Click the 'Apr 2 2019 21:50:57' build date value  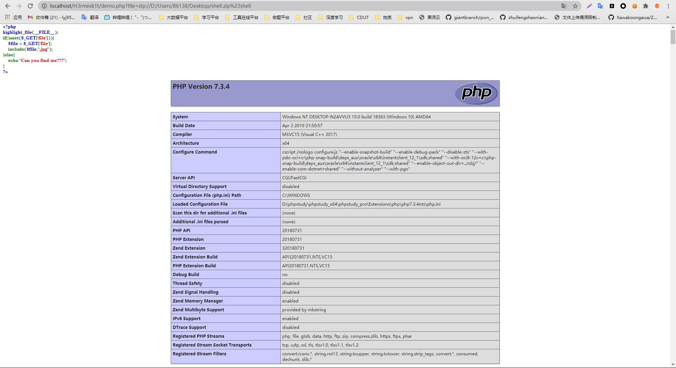tap(302, 126)
